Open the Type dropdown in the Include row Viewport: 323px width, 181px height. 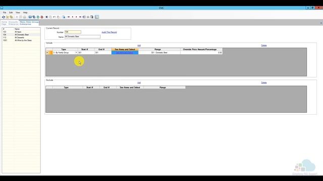76,53
